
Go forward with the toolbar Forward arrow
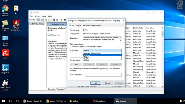pos(34,20)
